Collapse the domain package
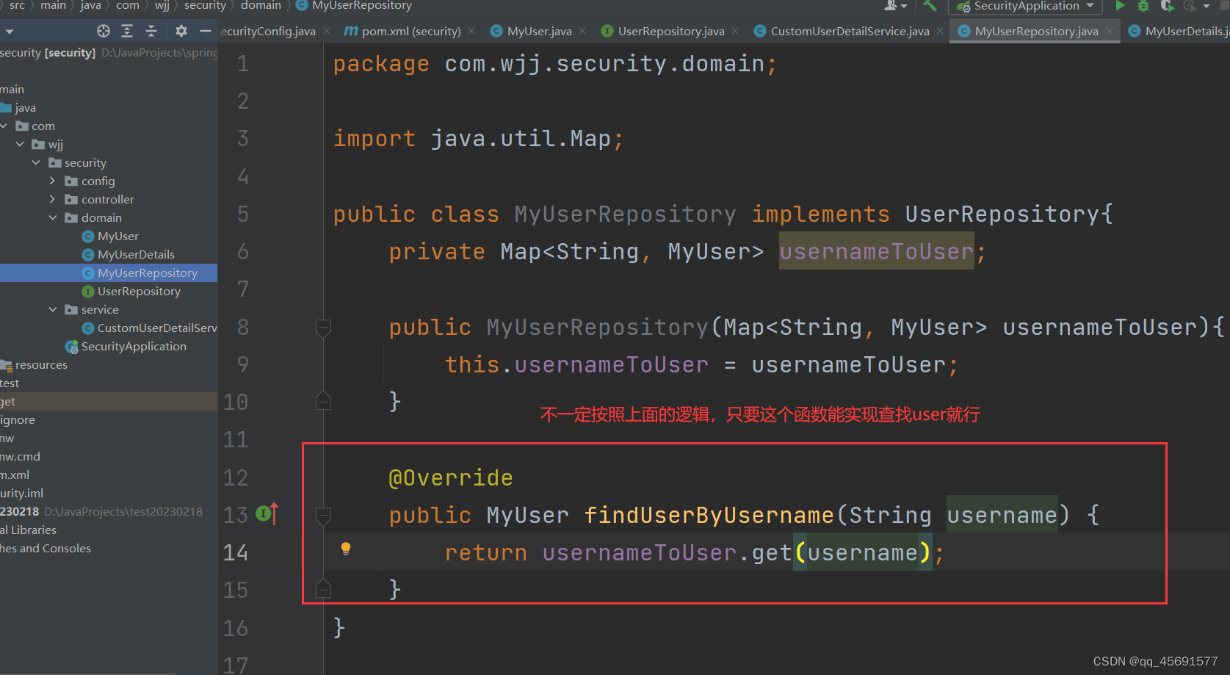 53,217
